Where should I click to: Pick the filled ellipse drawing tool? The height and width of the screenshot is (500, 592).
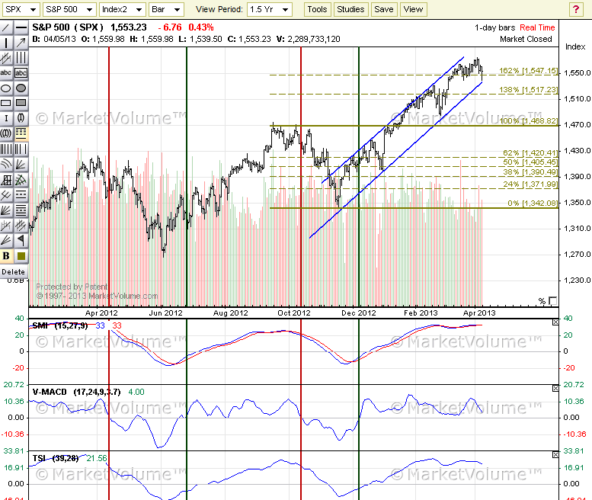(21, 88)
